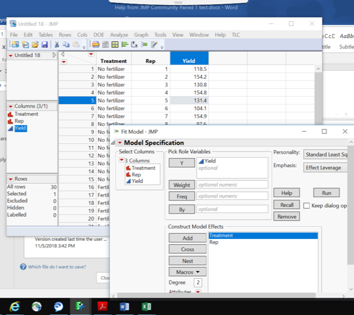Click the orange-striped data table toolbar icon
Screen dimensions: 354x315
tap(96, 44)
